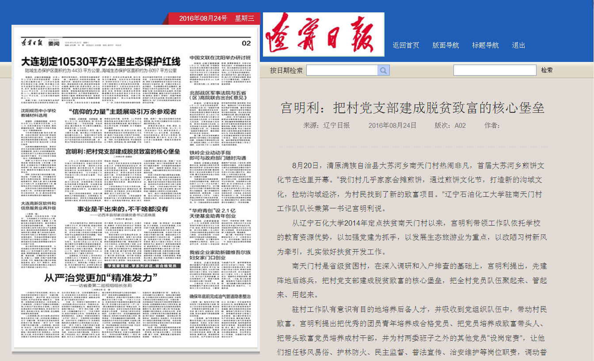The image size is (594, 361).
Task: Click the 按日期检索 label
Action: [x=286, y=70]
